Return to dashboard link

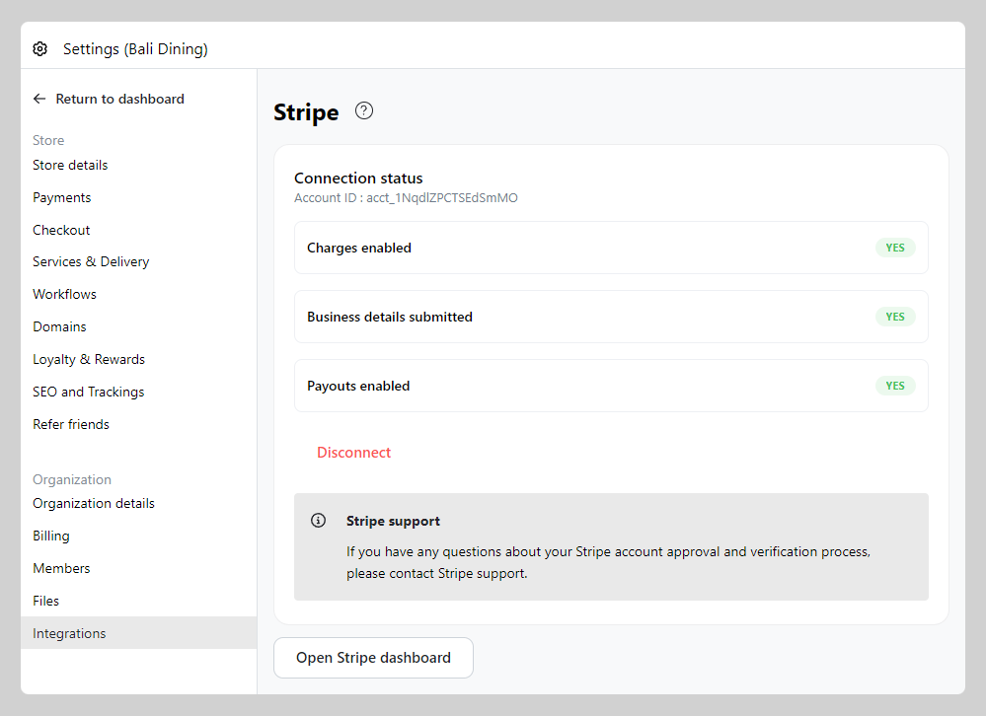click(x=119, y=99)
